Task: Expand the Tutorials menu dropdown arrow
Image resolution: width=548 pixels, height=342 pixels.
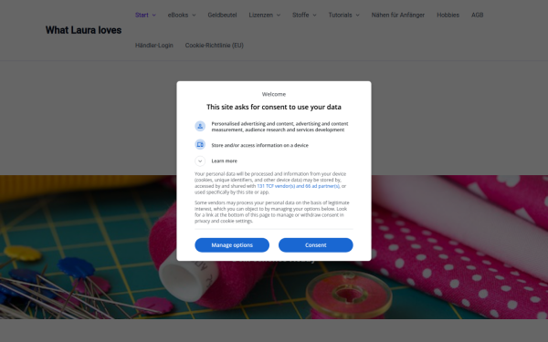Action: coord(357,15)
